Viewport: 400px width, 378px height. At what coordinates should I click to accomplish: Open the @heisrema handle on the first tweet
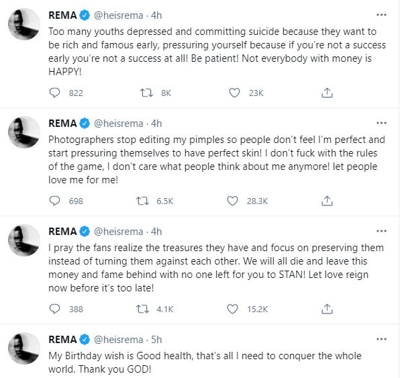tap(119, 15)
